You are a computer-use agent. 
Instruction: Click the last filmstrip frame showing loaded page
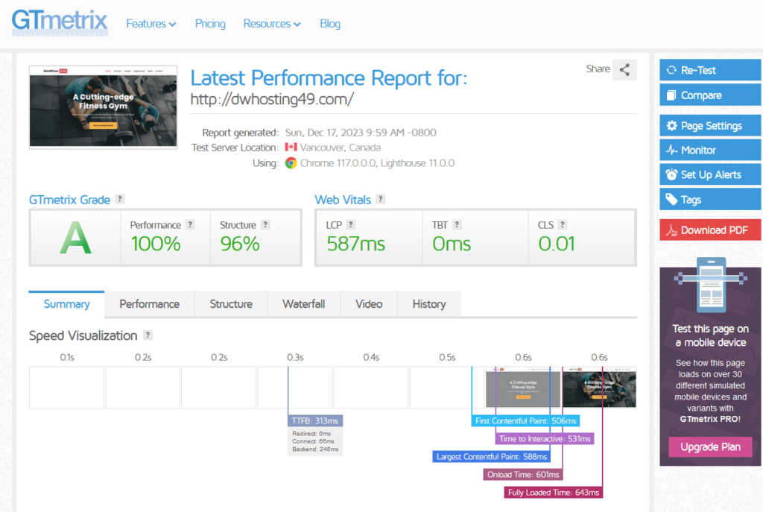600,387
